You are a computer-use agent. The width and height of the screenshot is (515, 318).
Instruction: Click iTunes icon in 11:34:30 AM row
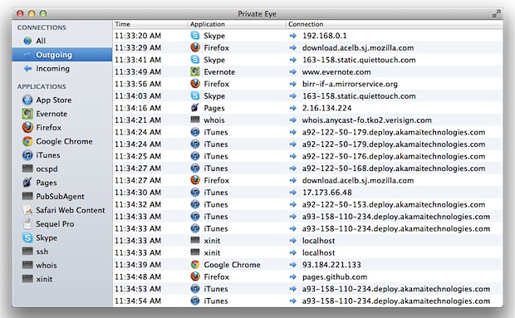click(195, 193)
